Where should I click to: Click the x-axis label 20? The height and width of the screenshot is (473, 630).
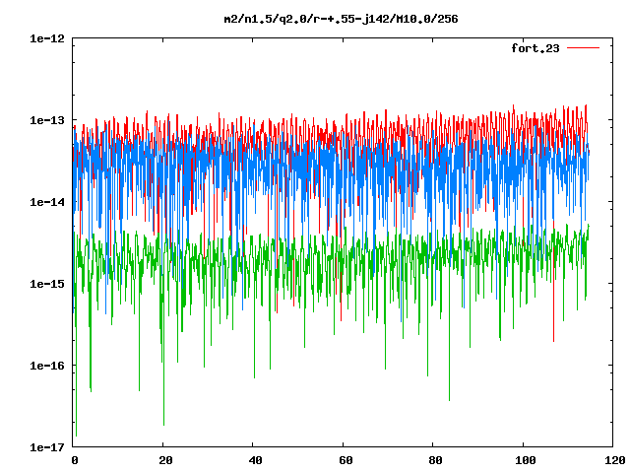tap(165, 460)
